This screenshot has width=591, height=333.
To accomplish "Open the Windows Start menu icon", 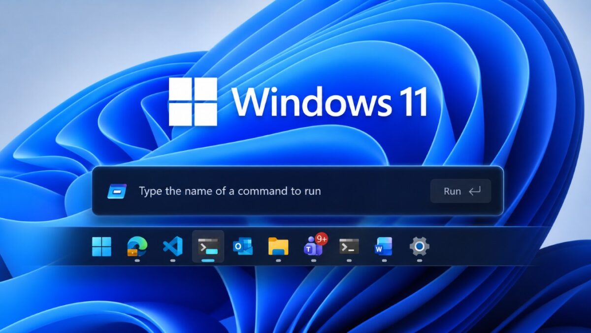I will (101, 246).
